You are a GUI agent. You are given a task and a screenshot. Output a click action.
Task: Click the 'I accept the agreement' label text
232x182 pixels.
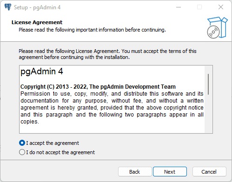pos(53,143)
